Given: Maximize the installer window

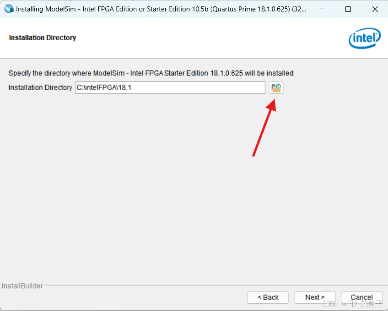Looking at the screenshot, I should pyautogui.click(x=348, y=9).
